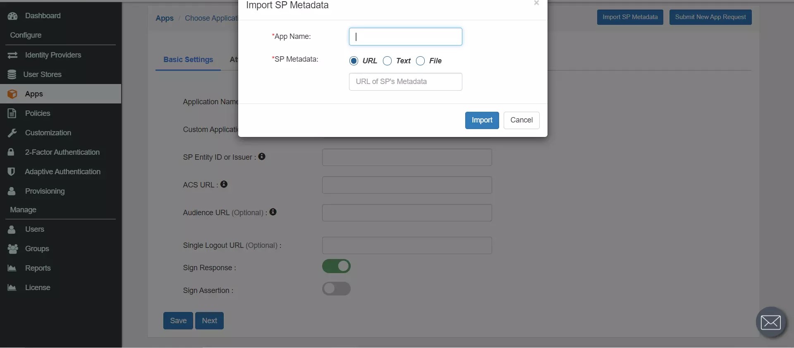Click the Groups people icon
Viewport: 794px width, 348px height.
[13, 249]
